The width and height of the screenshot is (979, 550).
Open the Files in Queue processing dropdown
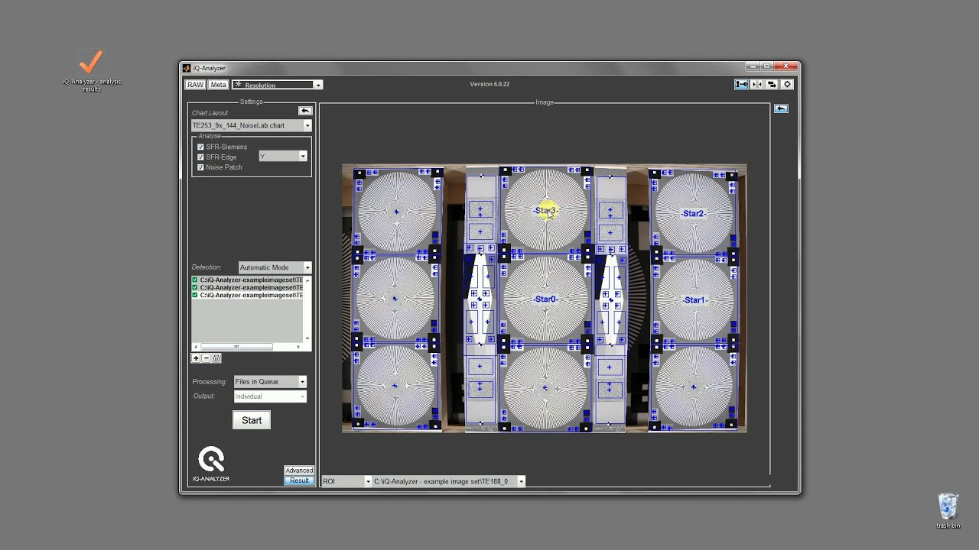click(269, 381)
